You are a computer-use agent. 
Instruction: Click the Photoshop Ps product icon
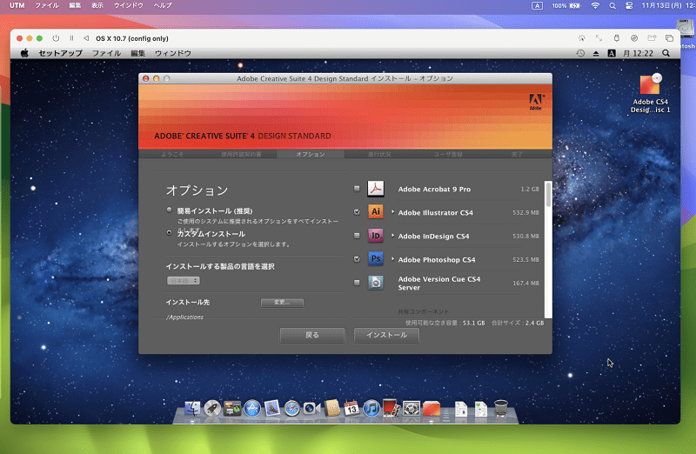pyautogui.click(x=376, y=258)
